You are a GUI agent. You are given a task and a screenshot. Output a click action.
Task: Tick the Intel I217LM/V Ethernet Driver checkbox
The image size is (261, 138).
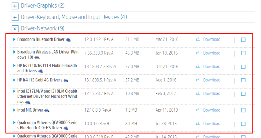click(x=243, y=94)
